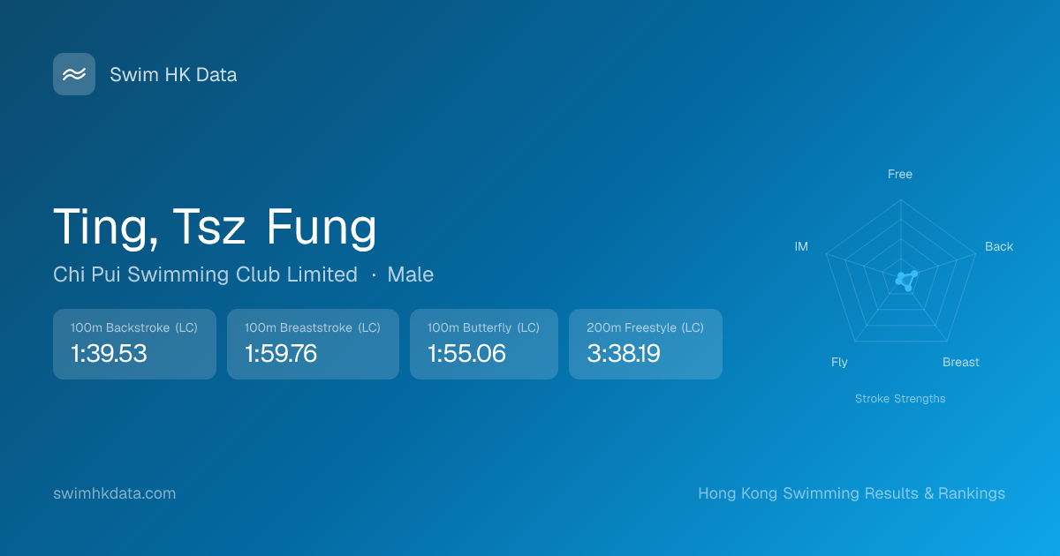Click the Breast axis label on radar chart

pos(960,363)
